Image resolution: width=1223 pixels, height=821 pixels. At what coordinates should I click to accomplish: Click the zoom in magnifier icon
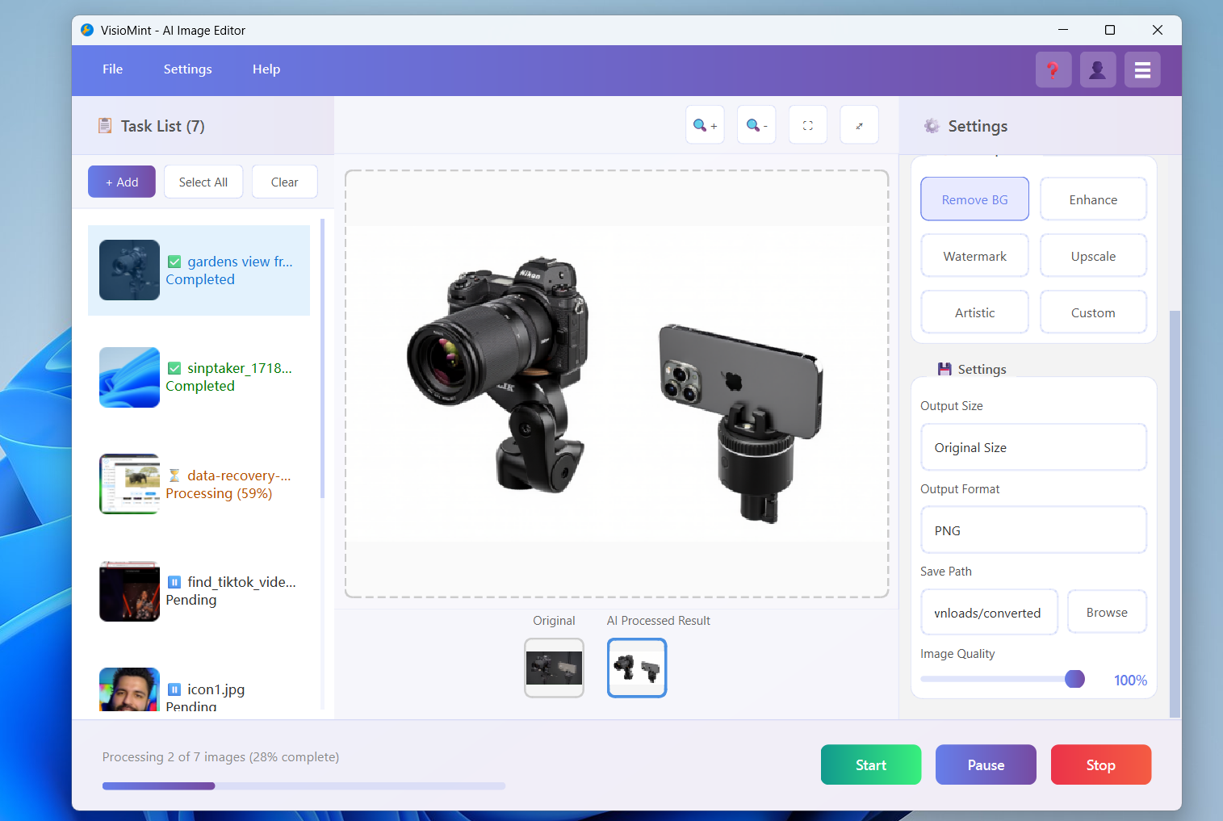coord(704,126)
